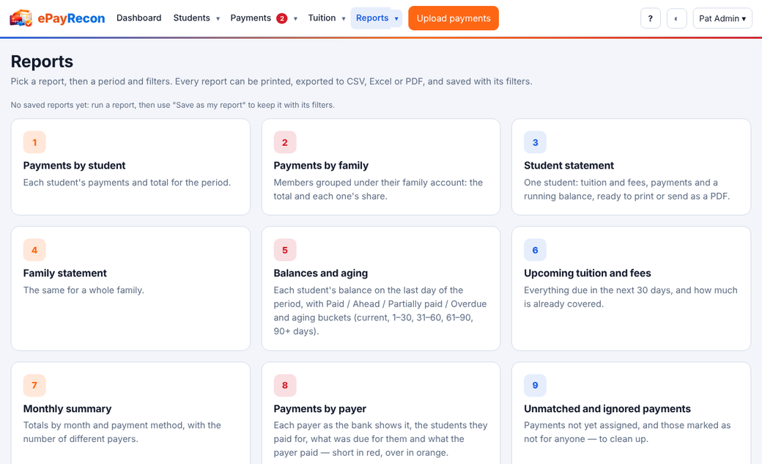
Task: Expand the Students menu arrow
Action: [x=218, y=18]
